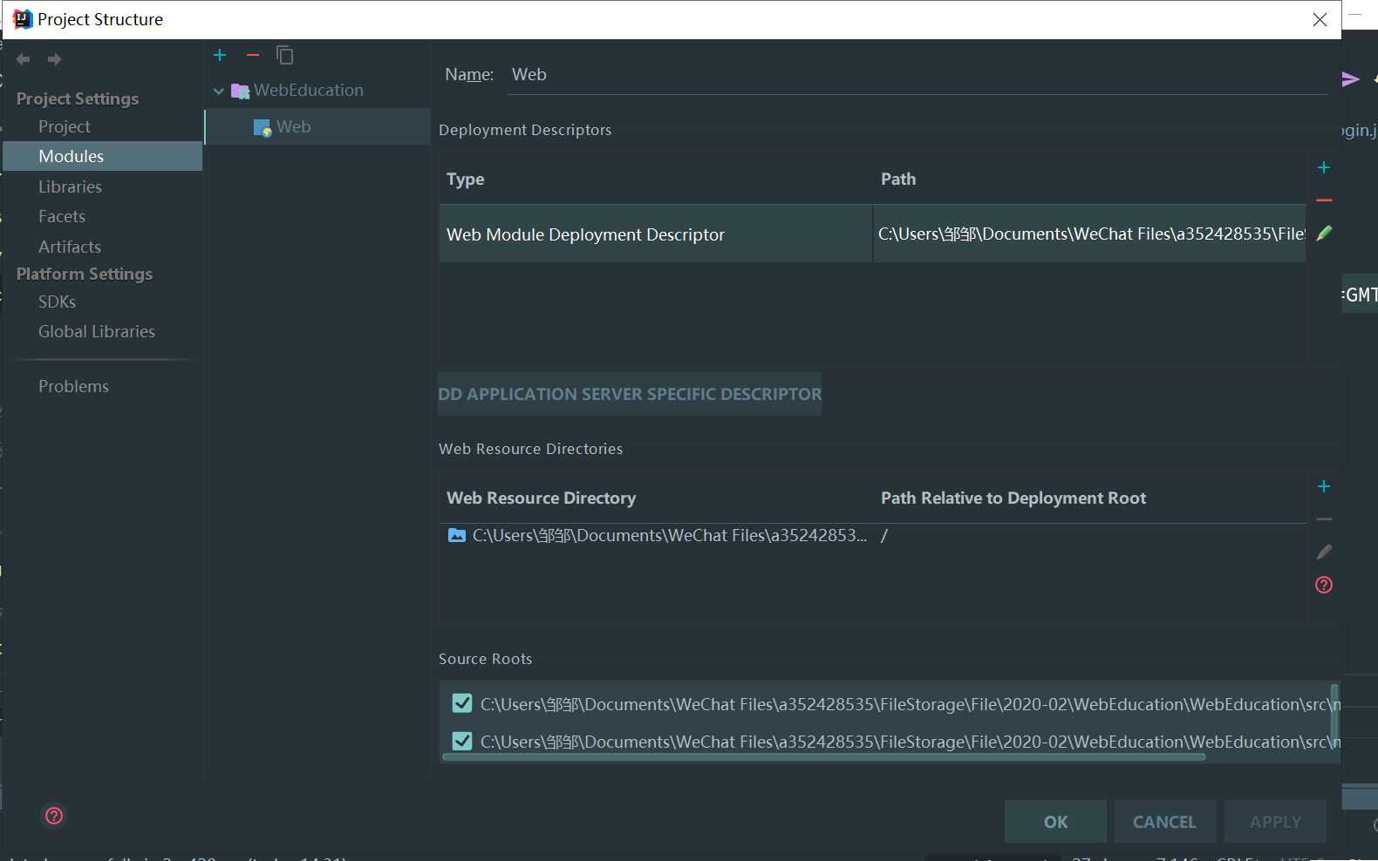Open the Problems page
This screenshot has height=861, width=1378.
coord(73,386)
